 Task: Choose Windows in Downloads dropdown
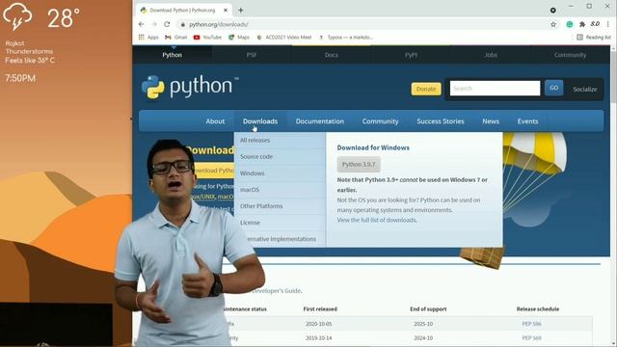pyautogui.click(x=280, y=173)
